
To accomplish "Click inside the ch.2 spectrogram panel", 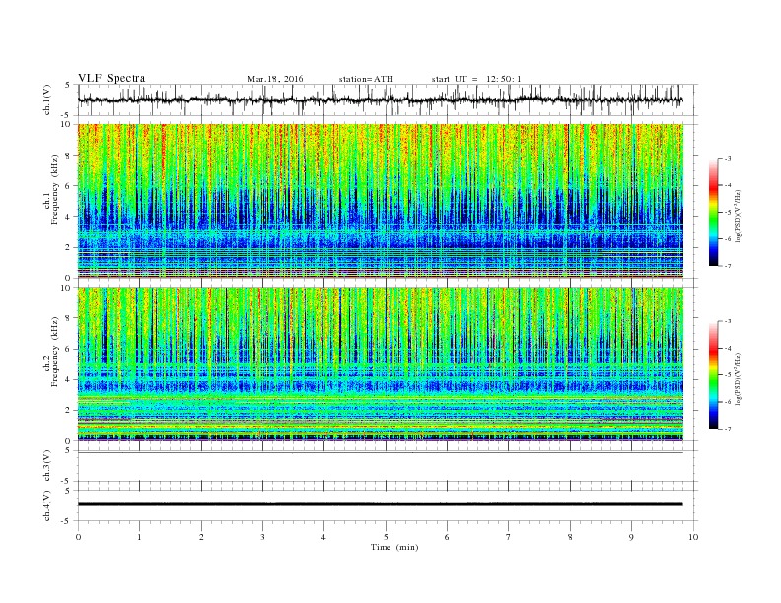I will click(380, 364).
